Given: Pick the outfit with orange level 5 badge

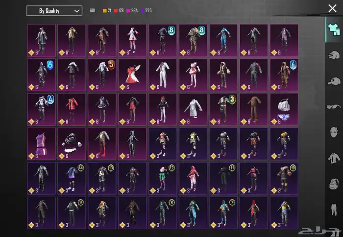Looking at the screenshot, I should 102,75.
